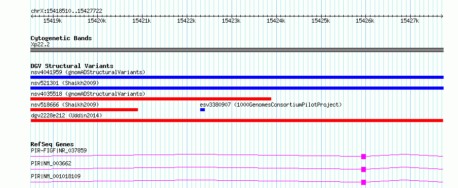Click the PIR NM_003662 magenta exon box
This screenshot has width=458, height=188.
coord(363,169)
